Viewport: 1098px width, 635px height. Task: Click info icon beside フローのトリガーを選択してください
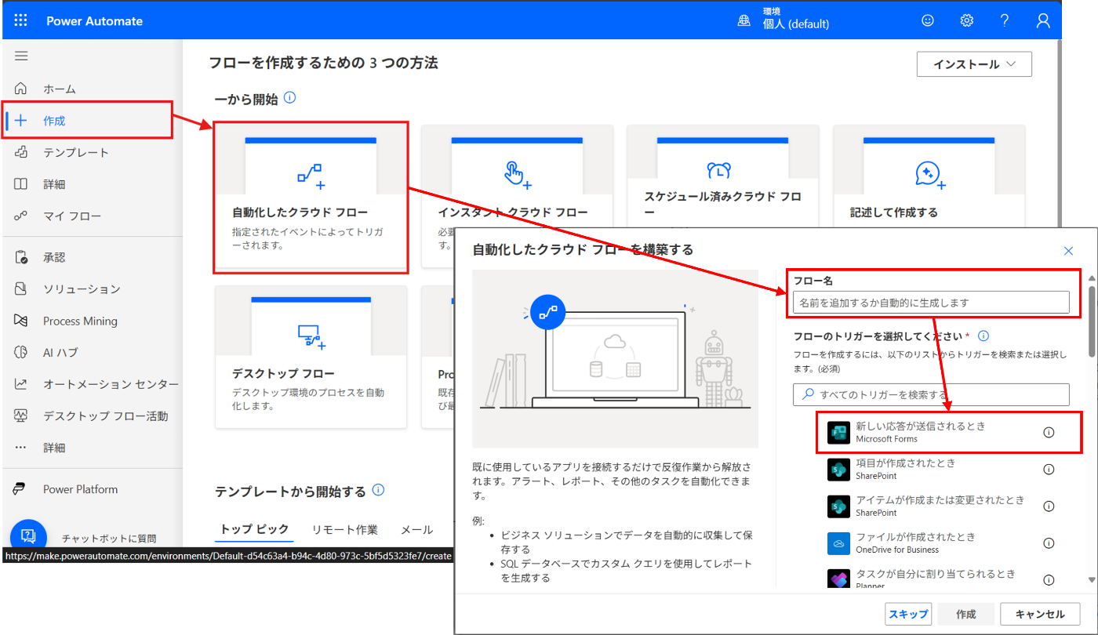(983, 336)
